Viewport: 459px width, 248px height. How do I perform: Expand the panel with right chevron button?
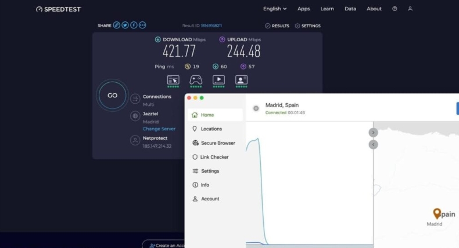373,133
